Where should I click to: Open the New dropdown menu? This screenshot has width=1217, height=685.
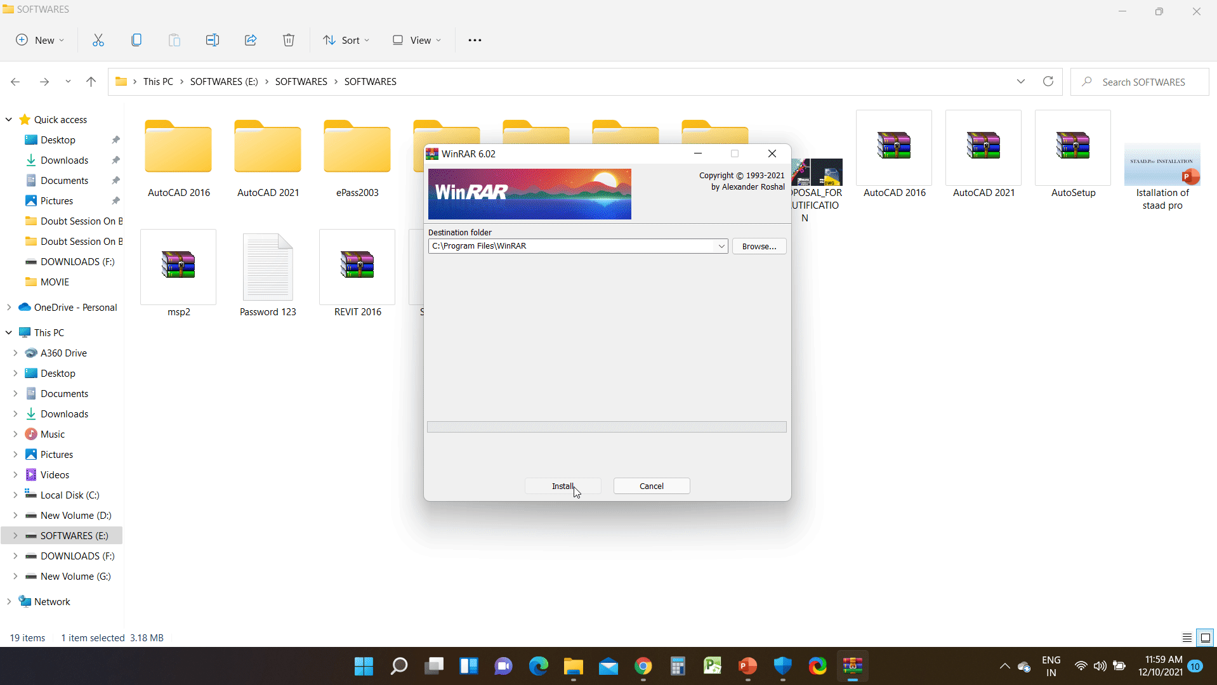[x=40, y=40]
